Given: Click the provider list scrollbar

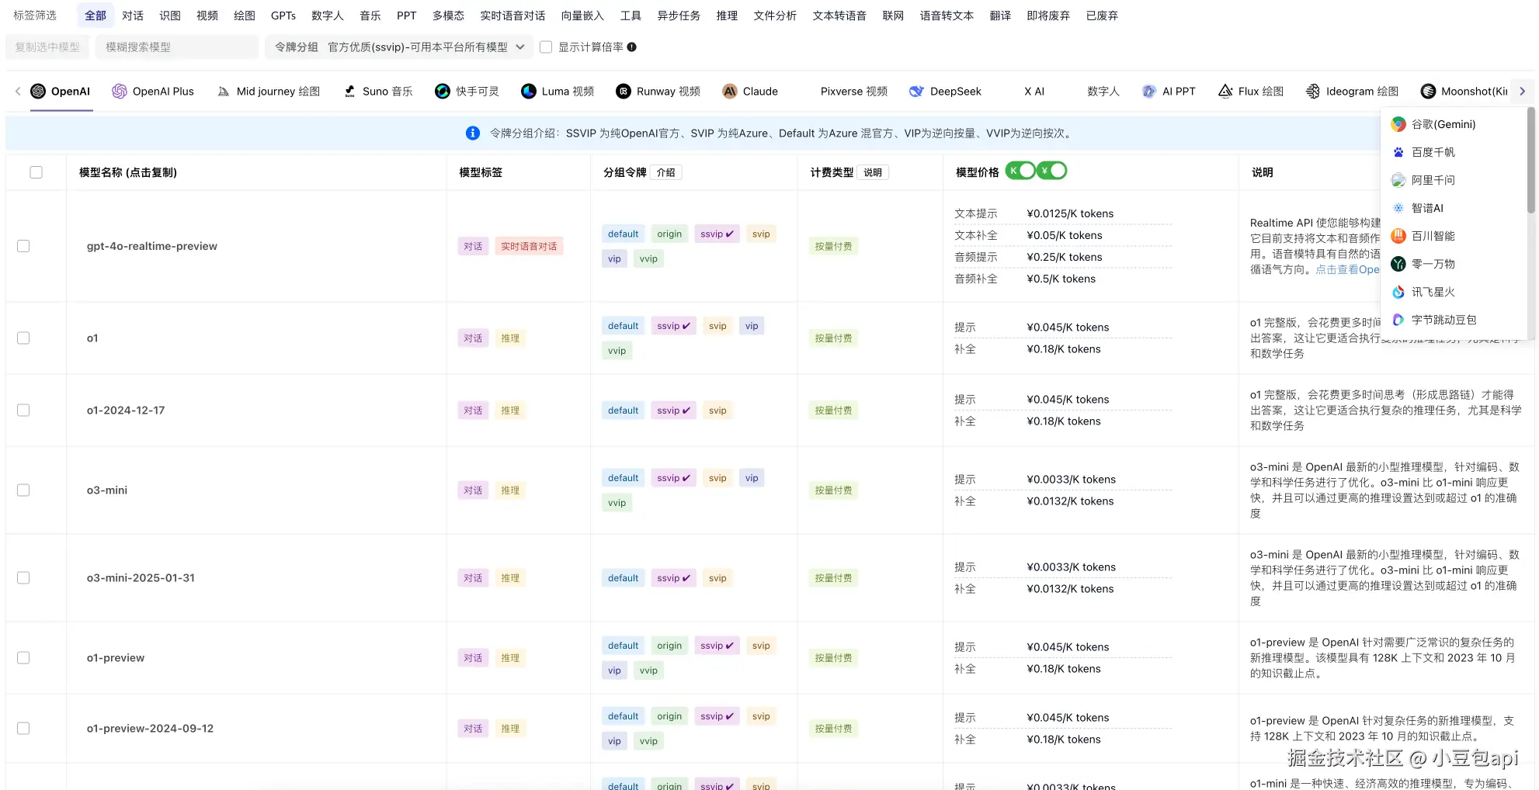Looking at the screenshot, I should pos(1530,159).
